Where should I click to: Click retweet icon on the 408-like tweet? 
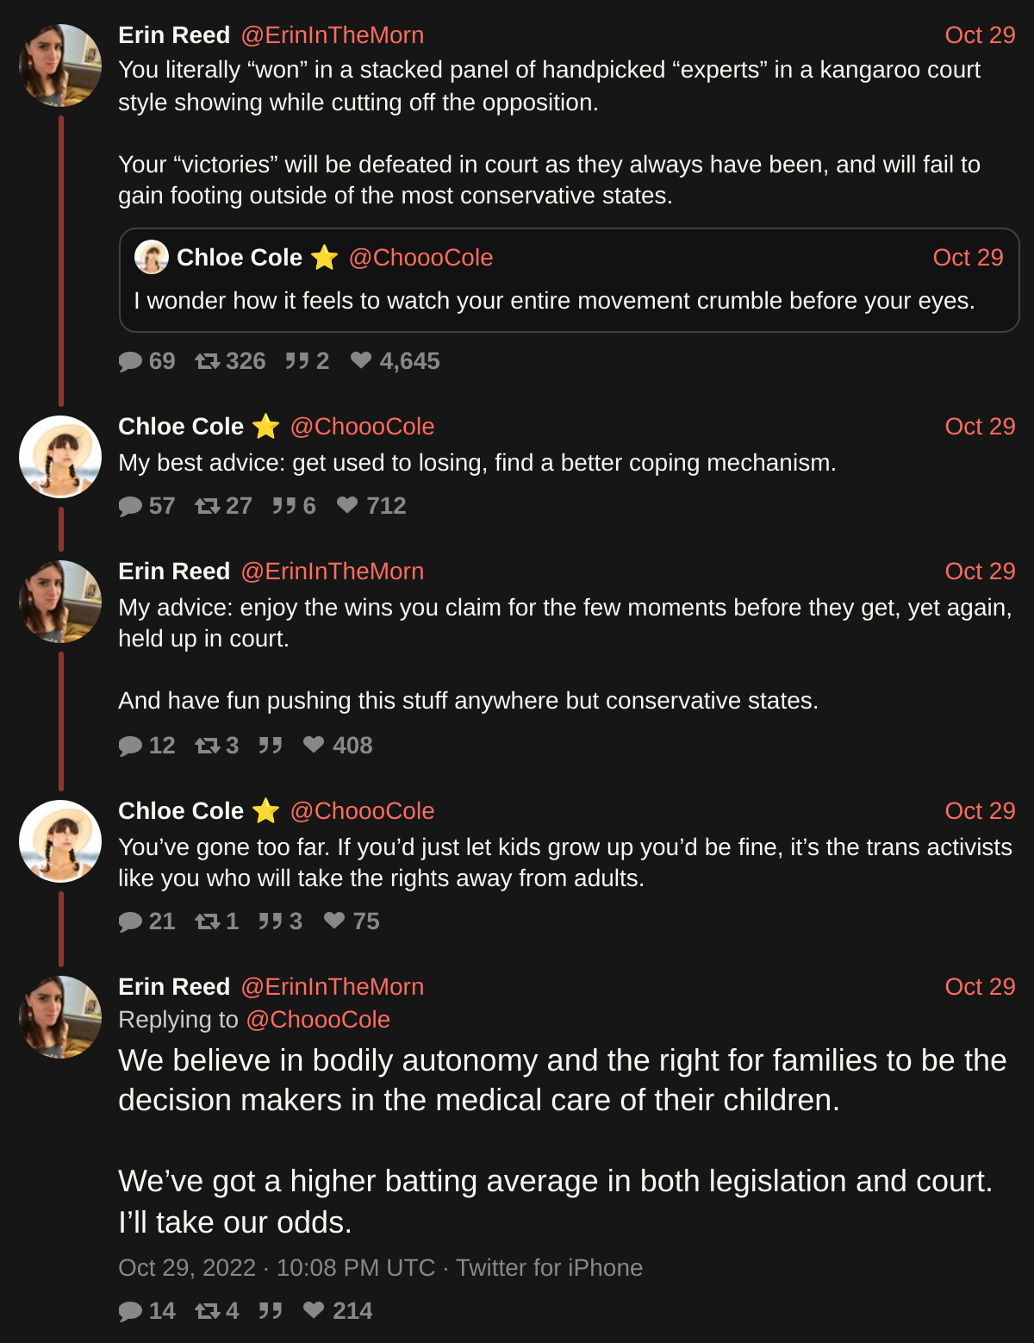pos(208,746)
